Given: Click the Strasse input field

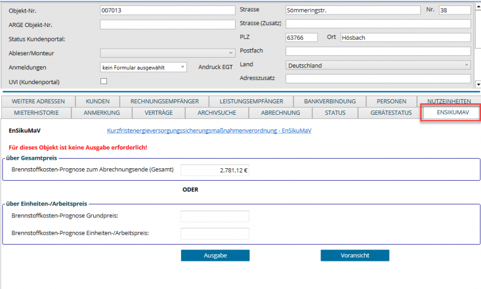Looking at the screenshot, I should [x=353, y=10].
